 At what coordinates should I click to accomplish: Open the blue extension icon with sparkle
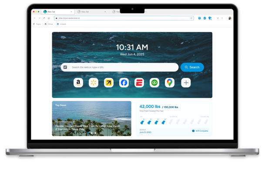(x=210, y=18)
